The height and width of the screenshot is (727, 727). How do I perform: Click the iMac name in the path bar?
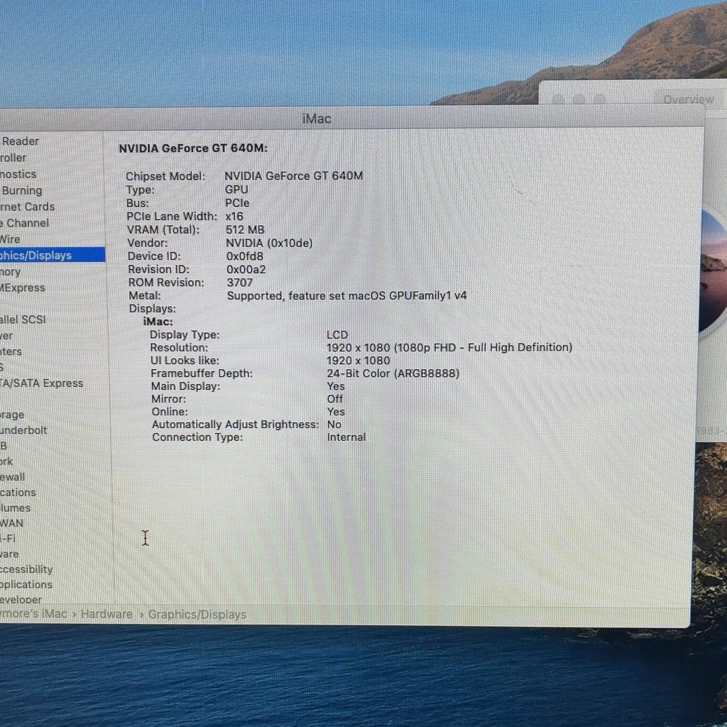tap(33, 614)
